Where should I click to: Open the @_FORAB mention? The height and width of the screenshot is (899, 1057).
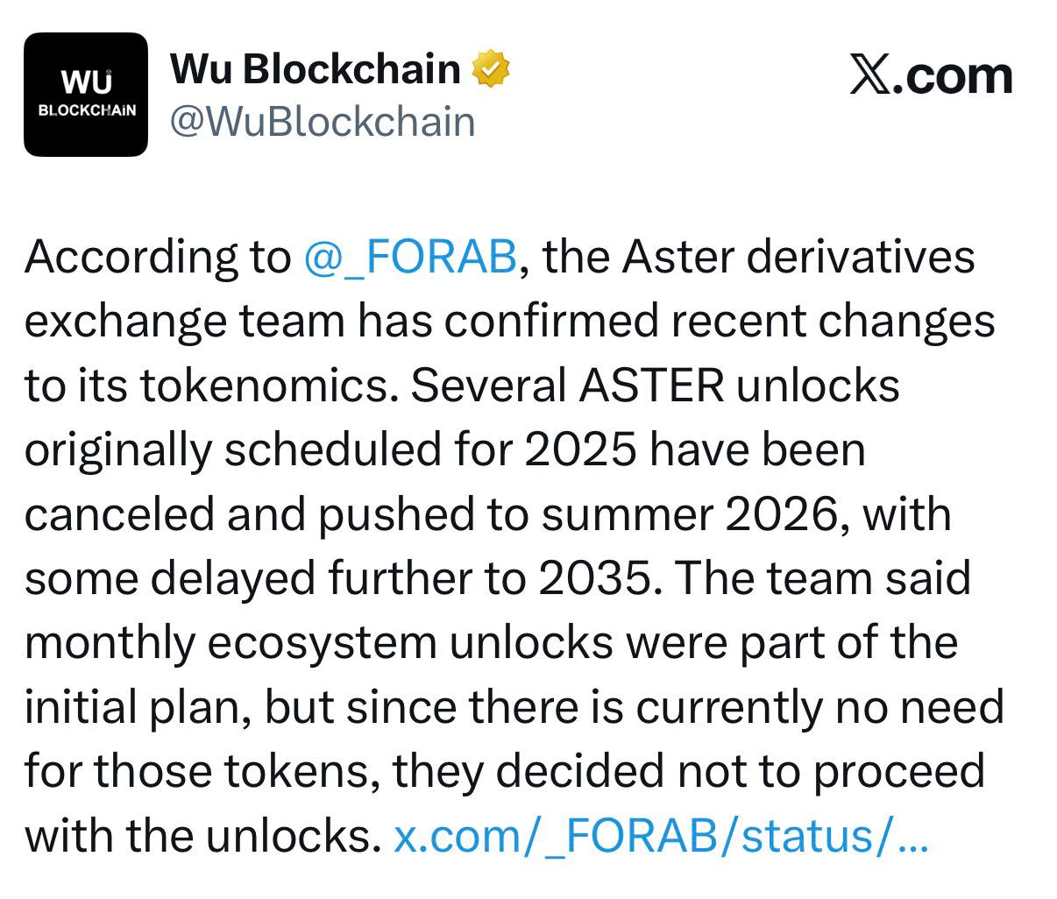pyautogui.click(x=409, y=257)
